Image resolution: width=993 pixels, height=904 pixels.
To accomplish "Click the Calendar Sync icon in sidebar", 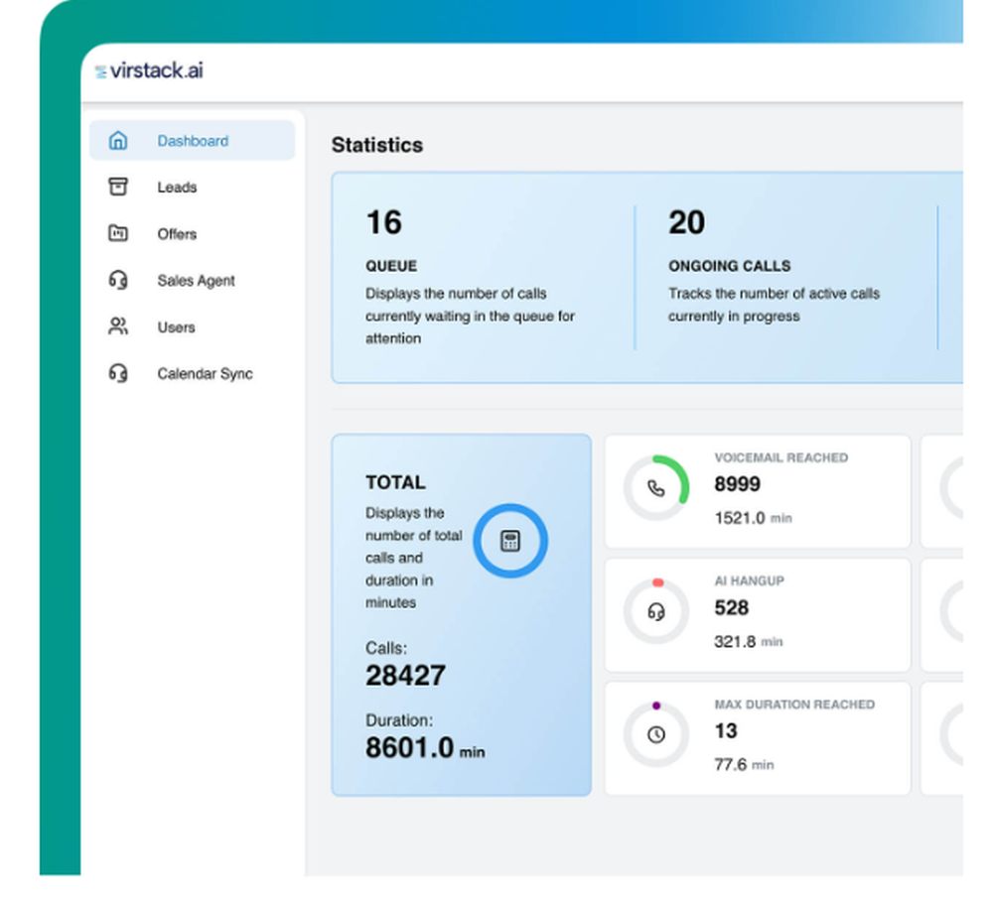I will coord(118,373).
